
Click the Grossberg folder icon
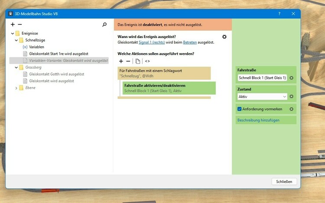pos(21,67)
